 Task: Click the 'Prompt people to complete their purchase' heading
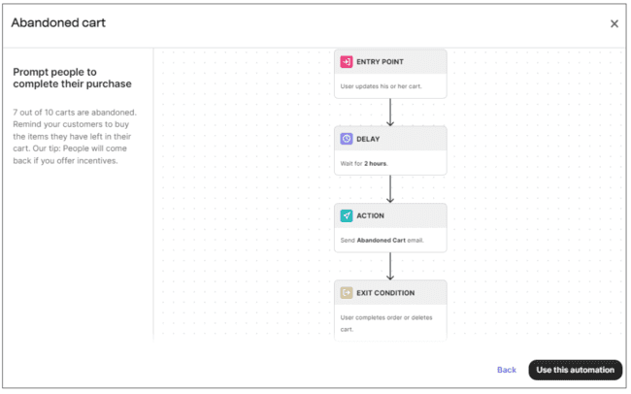pos(72,78)
